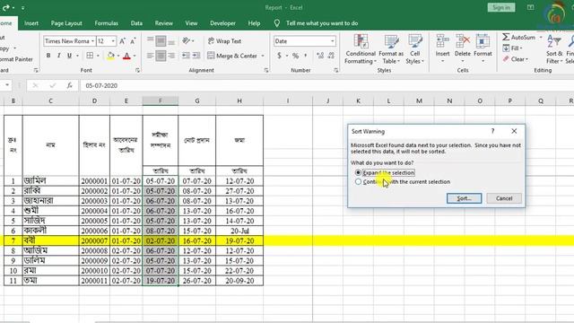
Task: Click Merge & Center button
Action: click(x=232, y=56)
